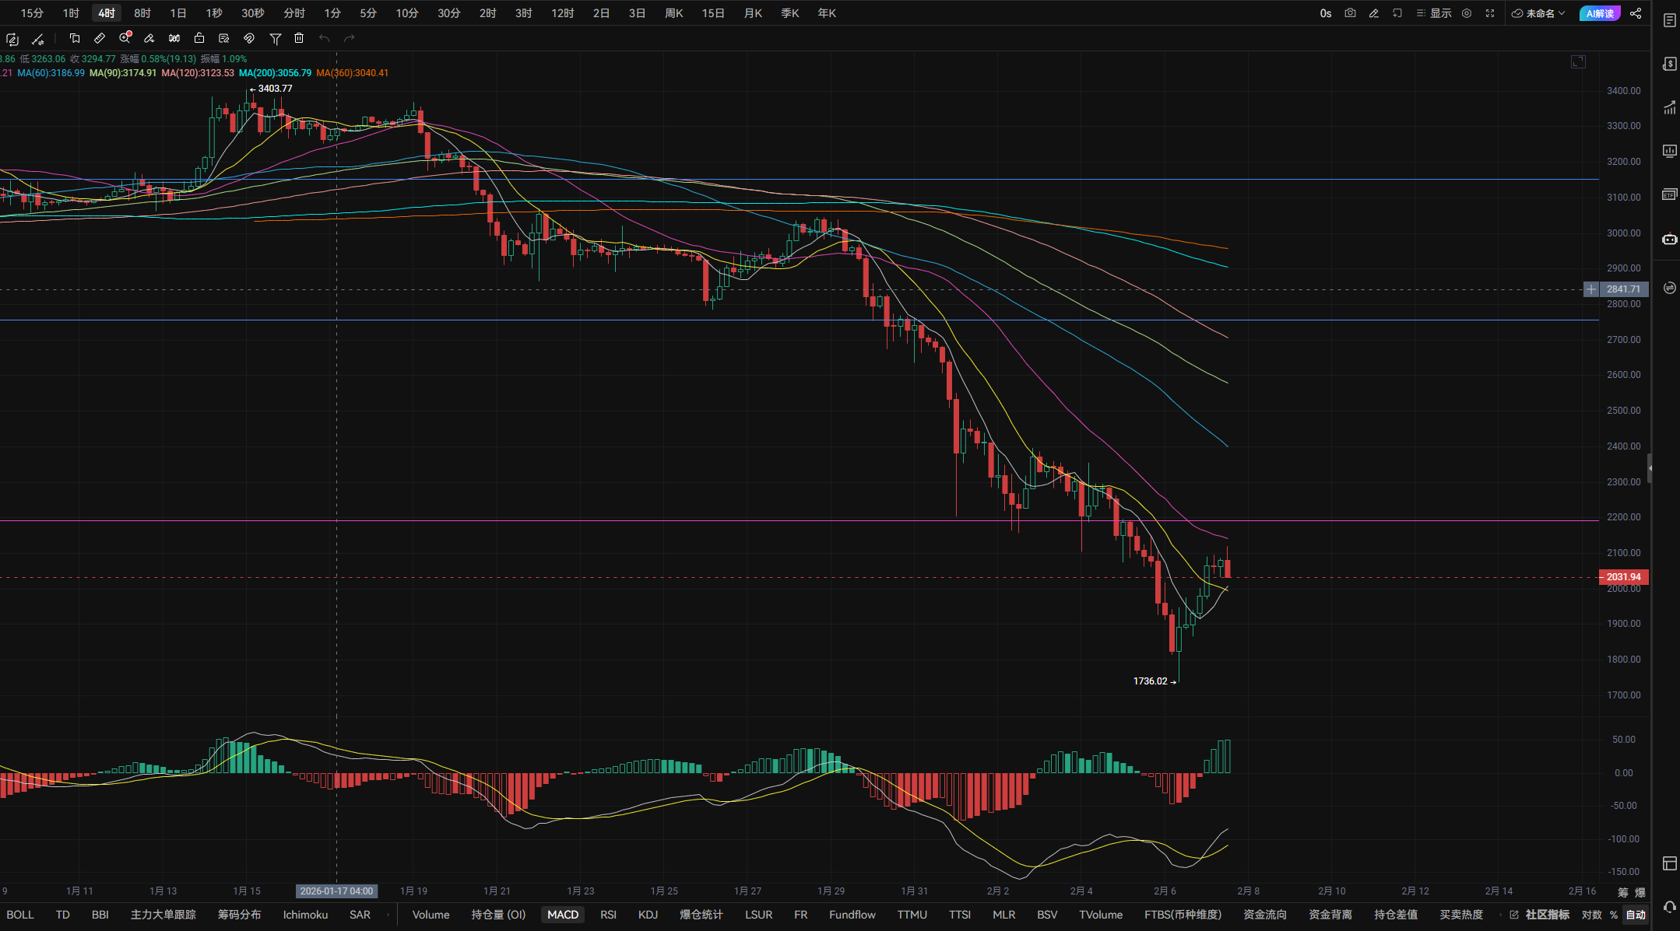This screenshot has width=1680, height=931.
Task: Open the robot icon in right sidebar
Action: 1669,239
